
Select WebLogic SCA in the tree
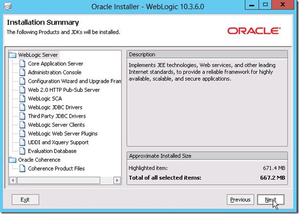pyautogui.click(x=45, y=98)
